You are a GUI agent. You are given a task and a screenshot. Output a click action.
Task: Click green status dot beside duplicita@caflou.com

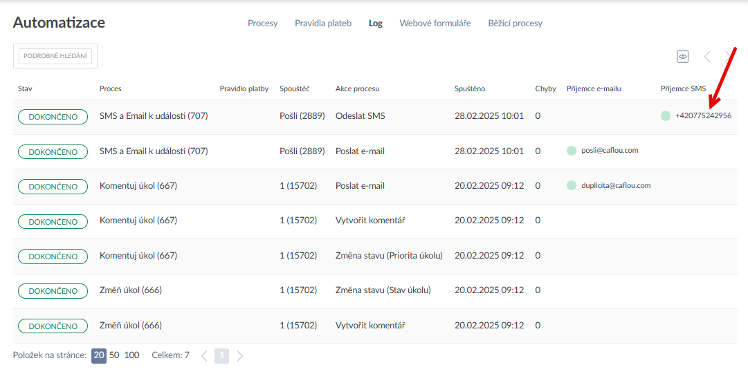coord(572,185)
